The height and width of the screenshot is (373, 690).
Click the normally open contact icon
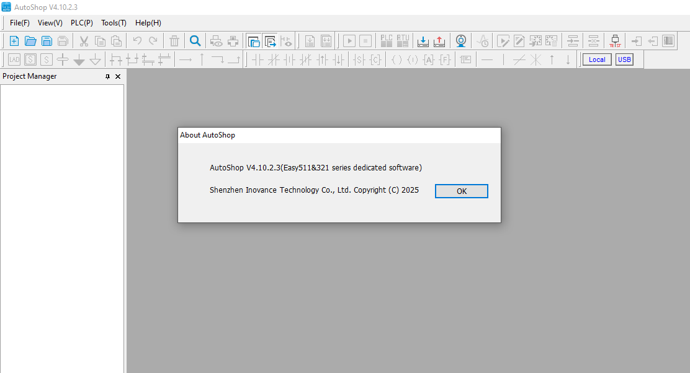(258, 59)
